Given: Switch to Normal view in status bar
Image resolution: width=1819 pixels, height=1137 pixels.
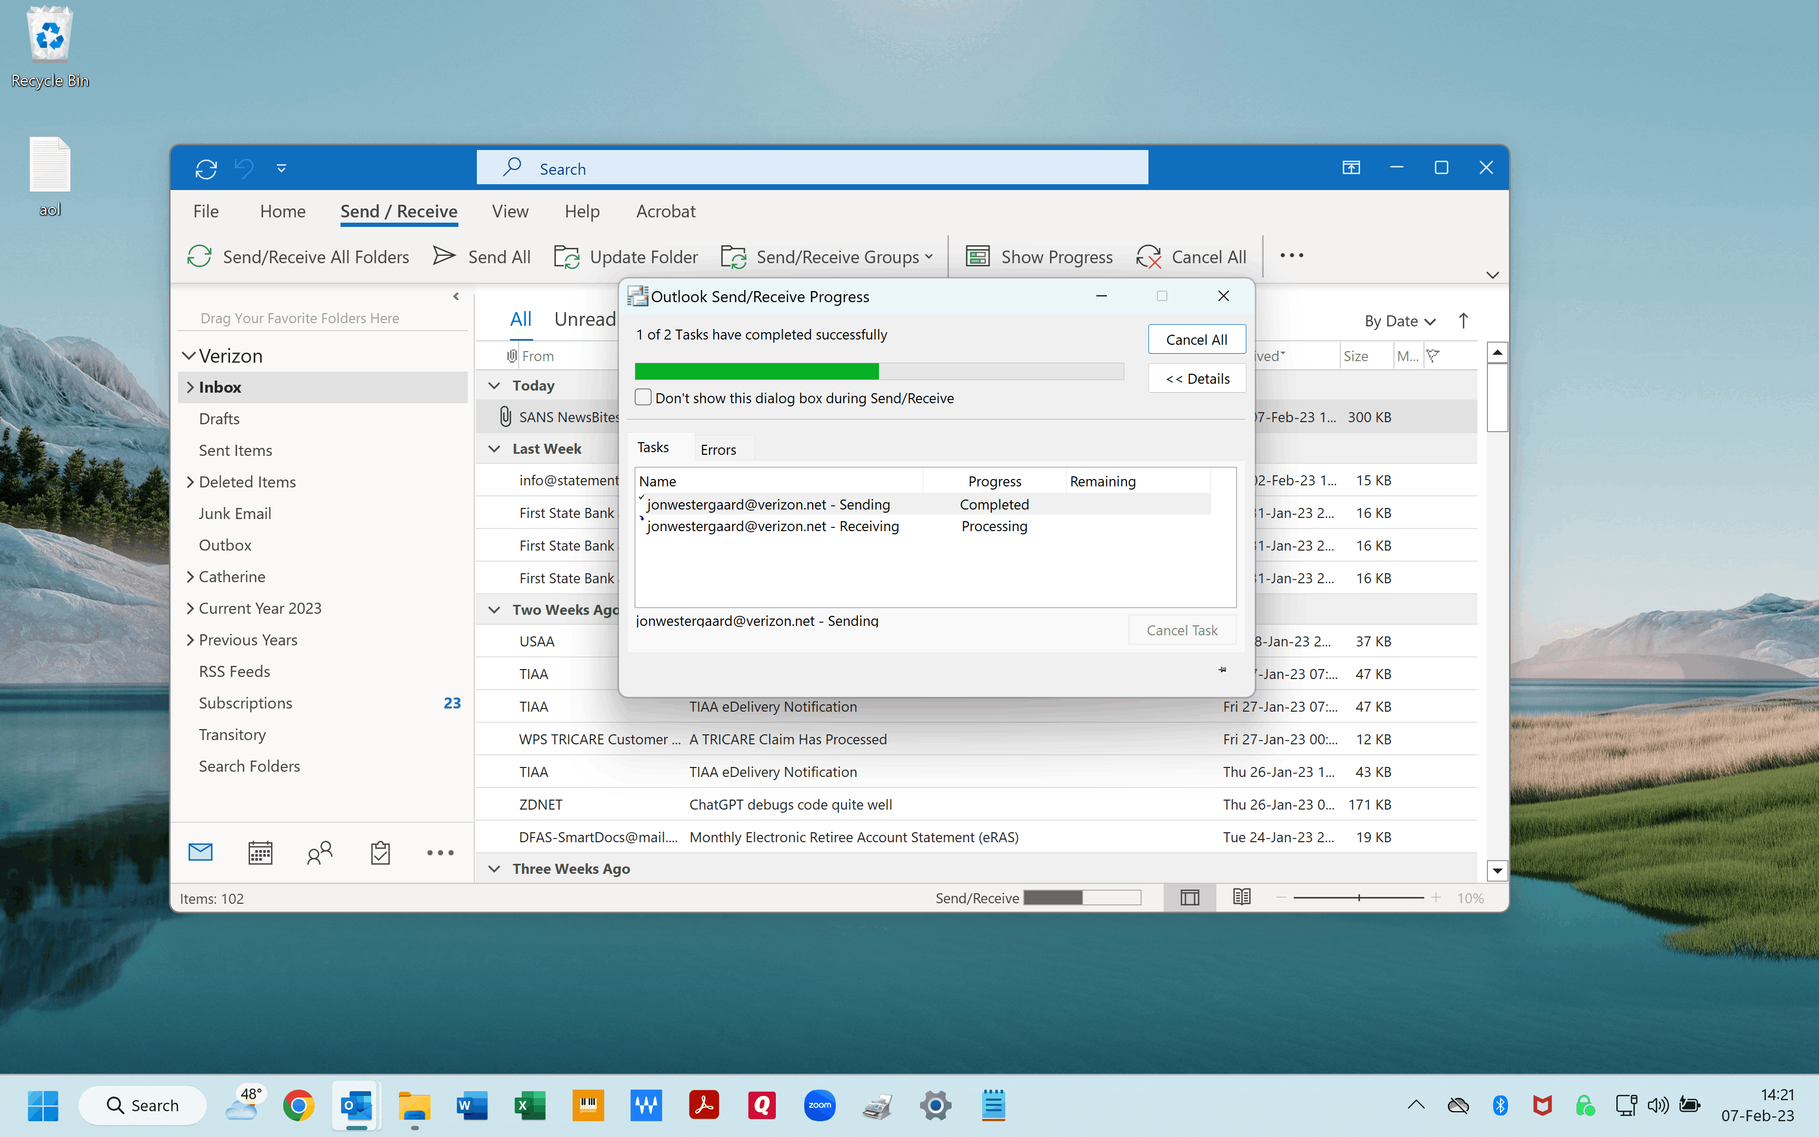Looking at the screenshot, I should (1189, 897).
